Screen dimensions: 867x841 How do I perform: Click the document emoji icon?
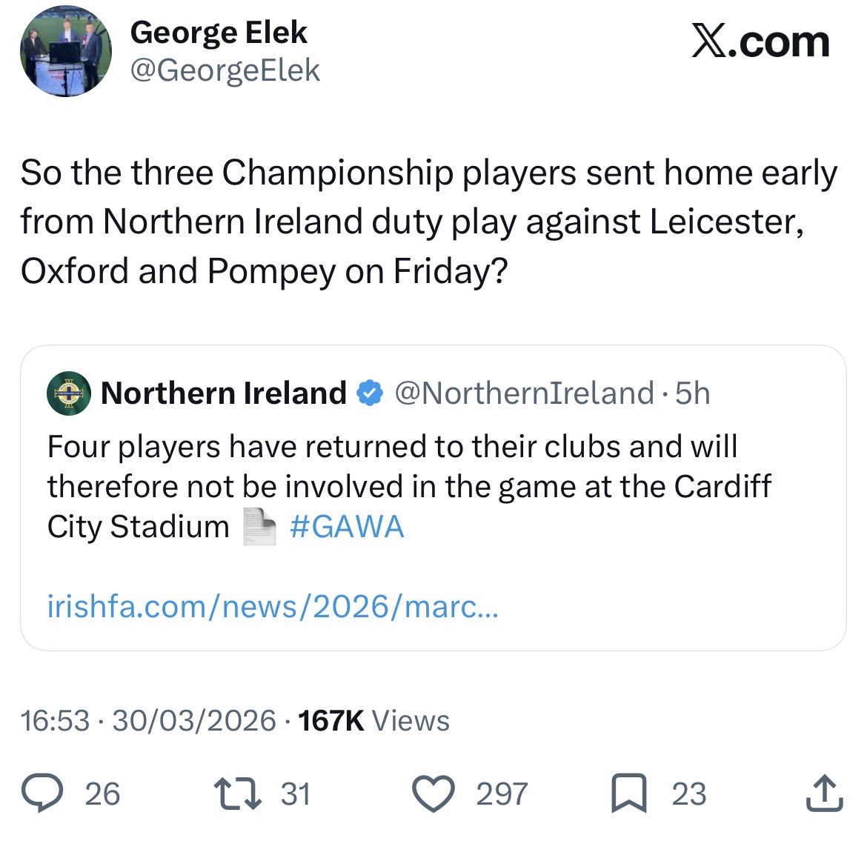pyautogui.click(x=259, y=527)
